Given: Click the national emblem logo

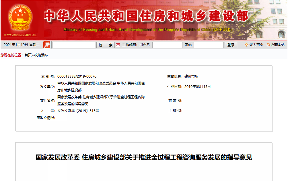Looking at the screenshot, I should point(20,17).
